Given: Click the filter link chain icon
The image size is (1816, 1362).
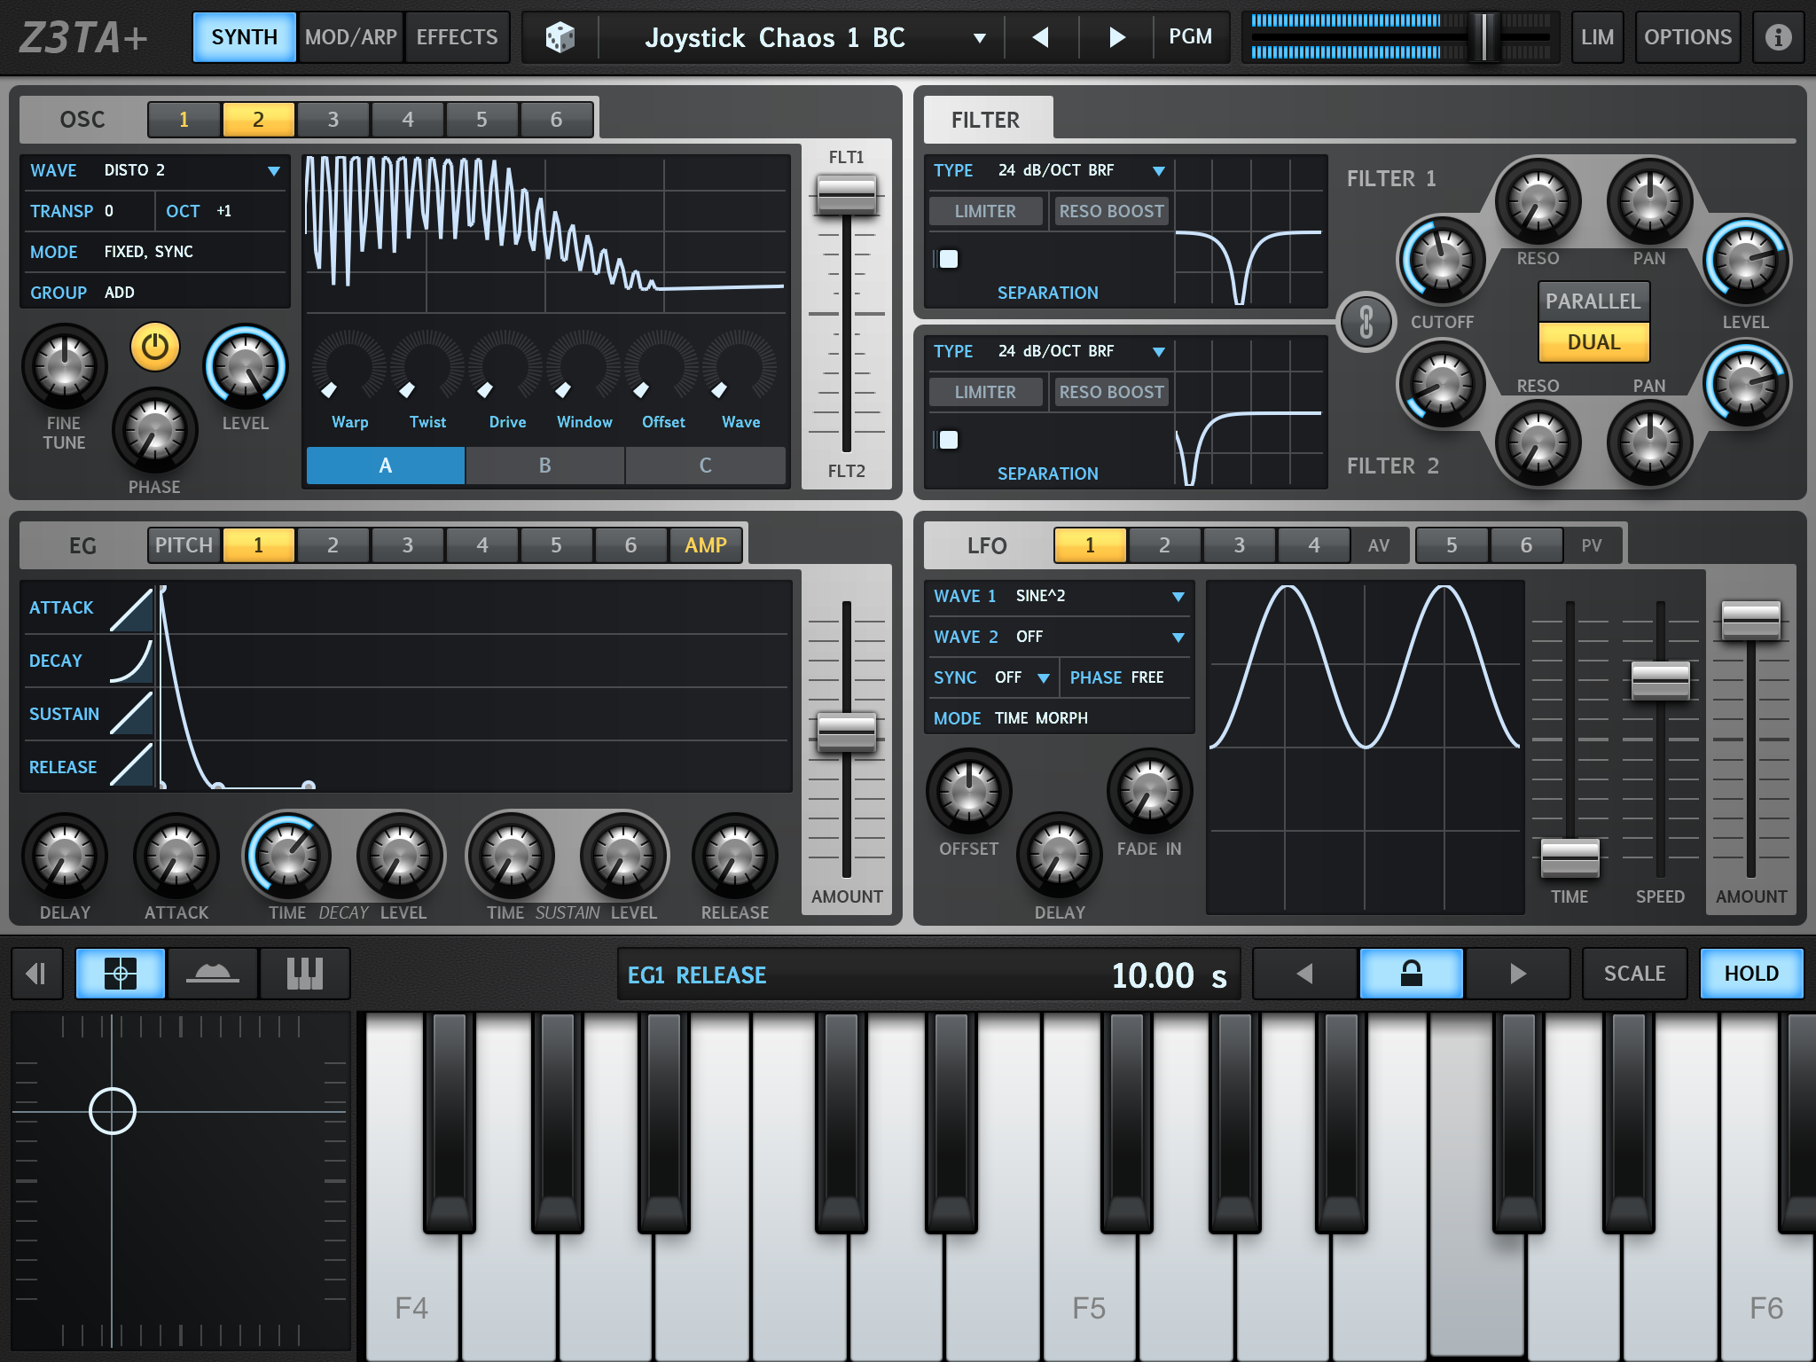Looking at the screenshot, I should 1366,322.
